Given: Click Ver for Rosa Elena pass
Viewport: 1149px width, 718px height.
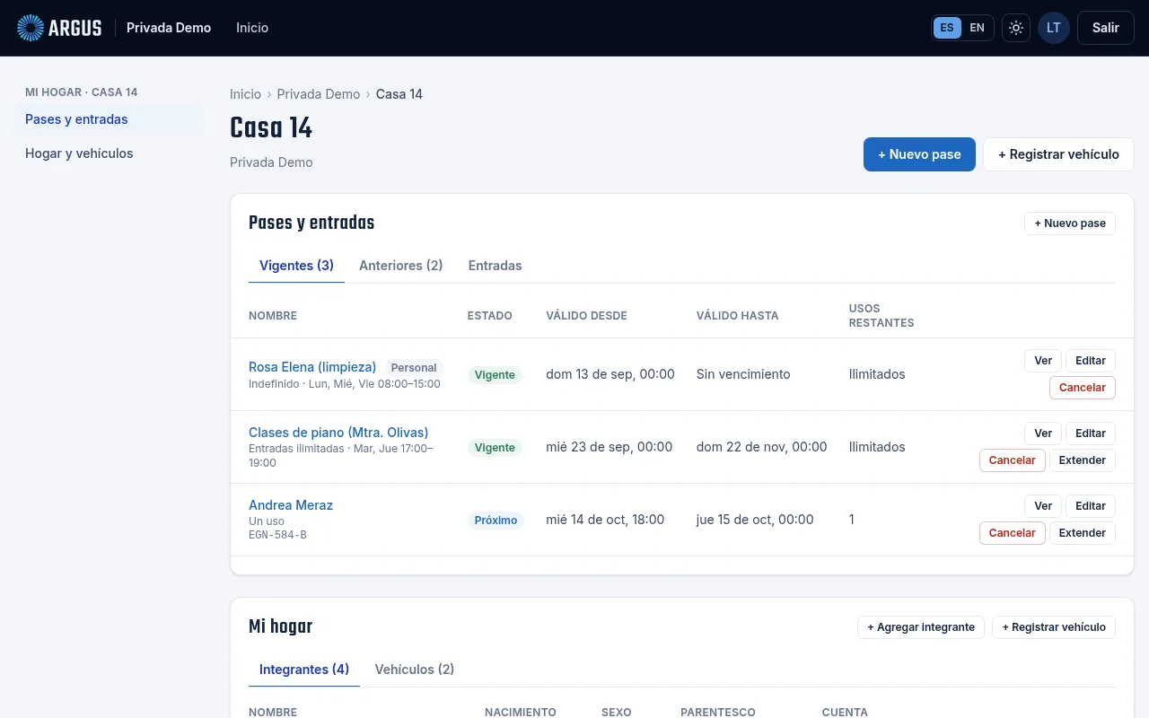Looking at the screenshot, I should (x=1043, y=361).
